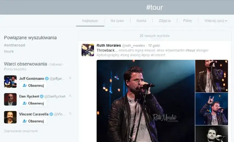This screenshot has height=142, width=234.
Task: Open the rock-hand-gesture photo thumbnail
Action: tap(211, 109)
